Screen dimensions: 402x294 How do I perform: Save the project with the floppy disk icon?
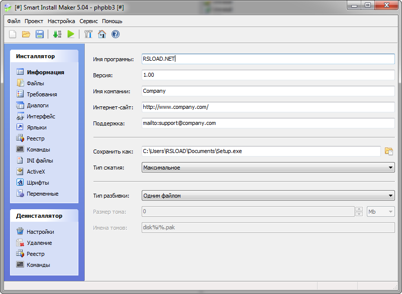tap(40, 34)
